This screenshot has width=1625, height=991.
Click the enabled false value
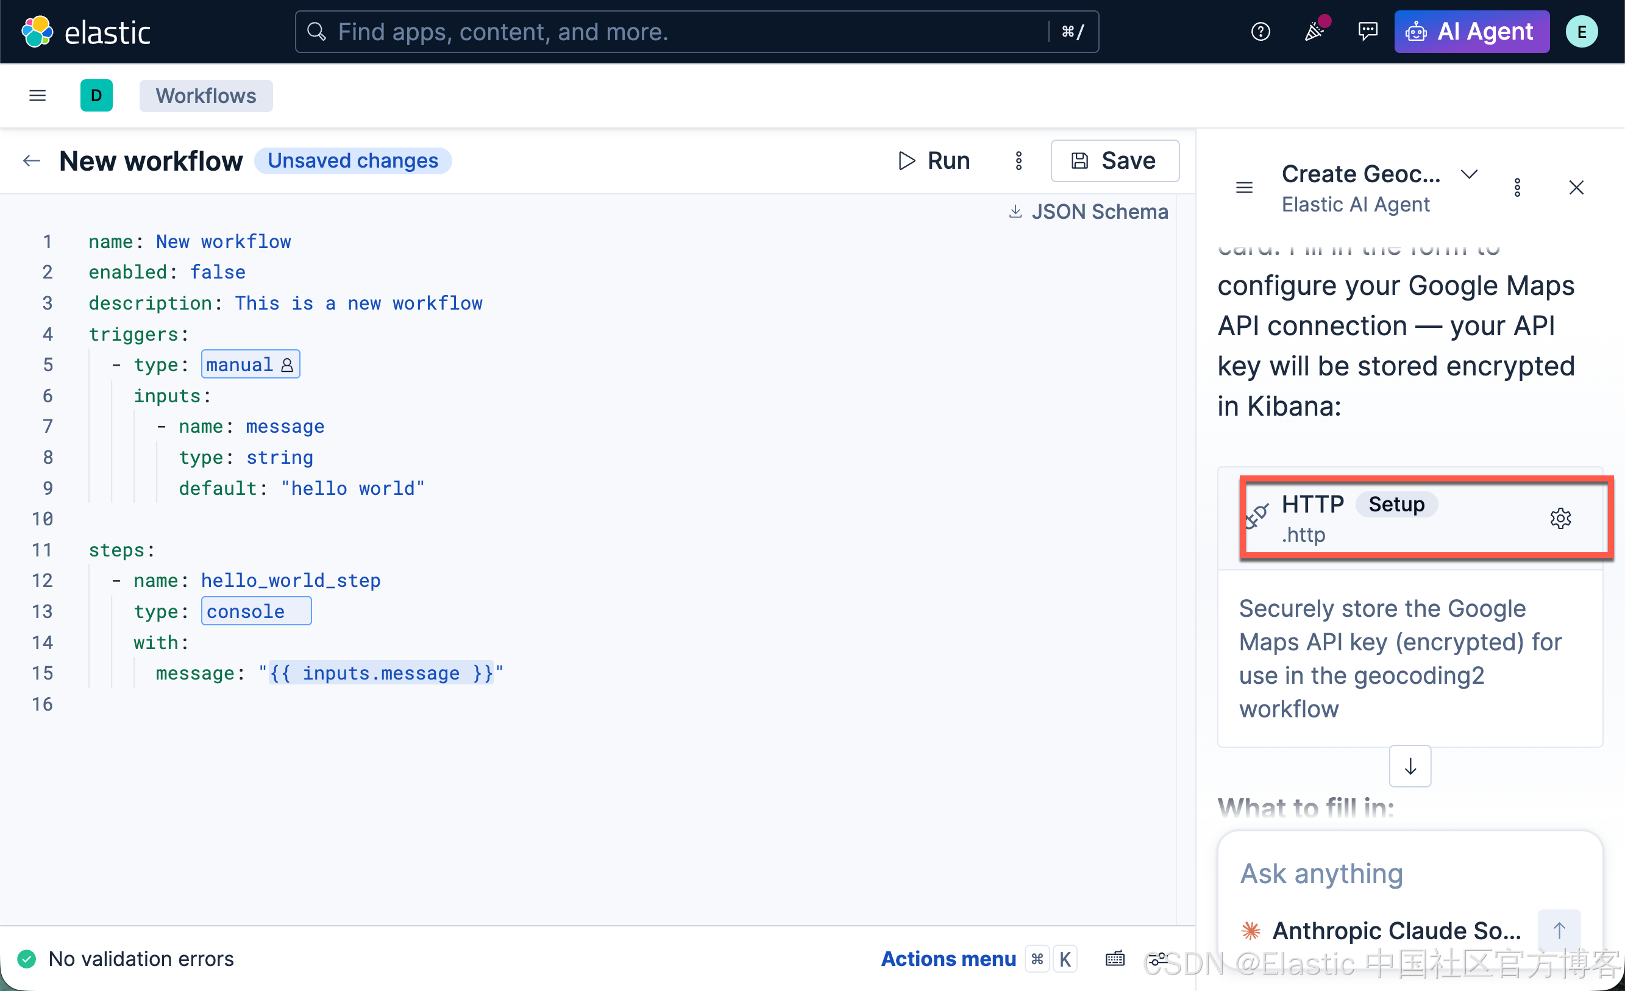point(218,272)
